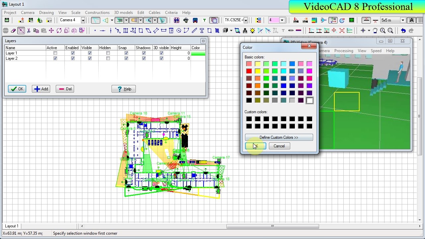
Task: Click the 3D rotate globe icon
Action: click(342, 20)
